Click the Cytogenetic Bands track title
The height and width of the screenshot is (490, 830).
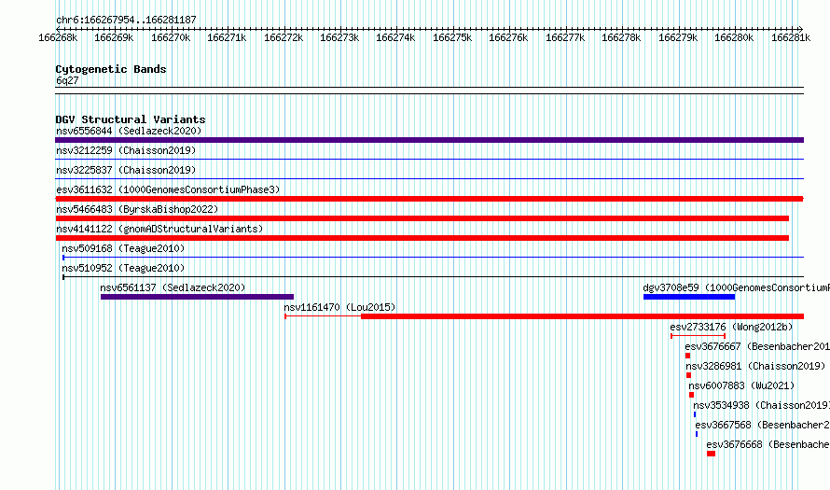[x=111, y=69]
